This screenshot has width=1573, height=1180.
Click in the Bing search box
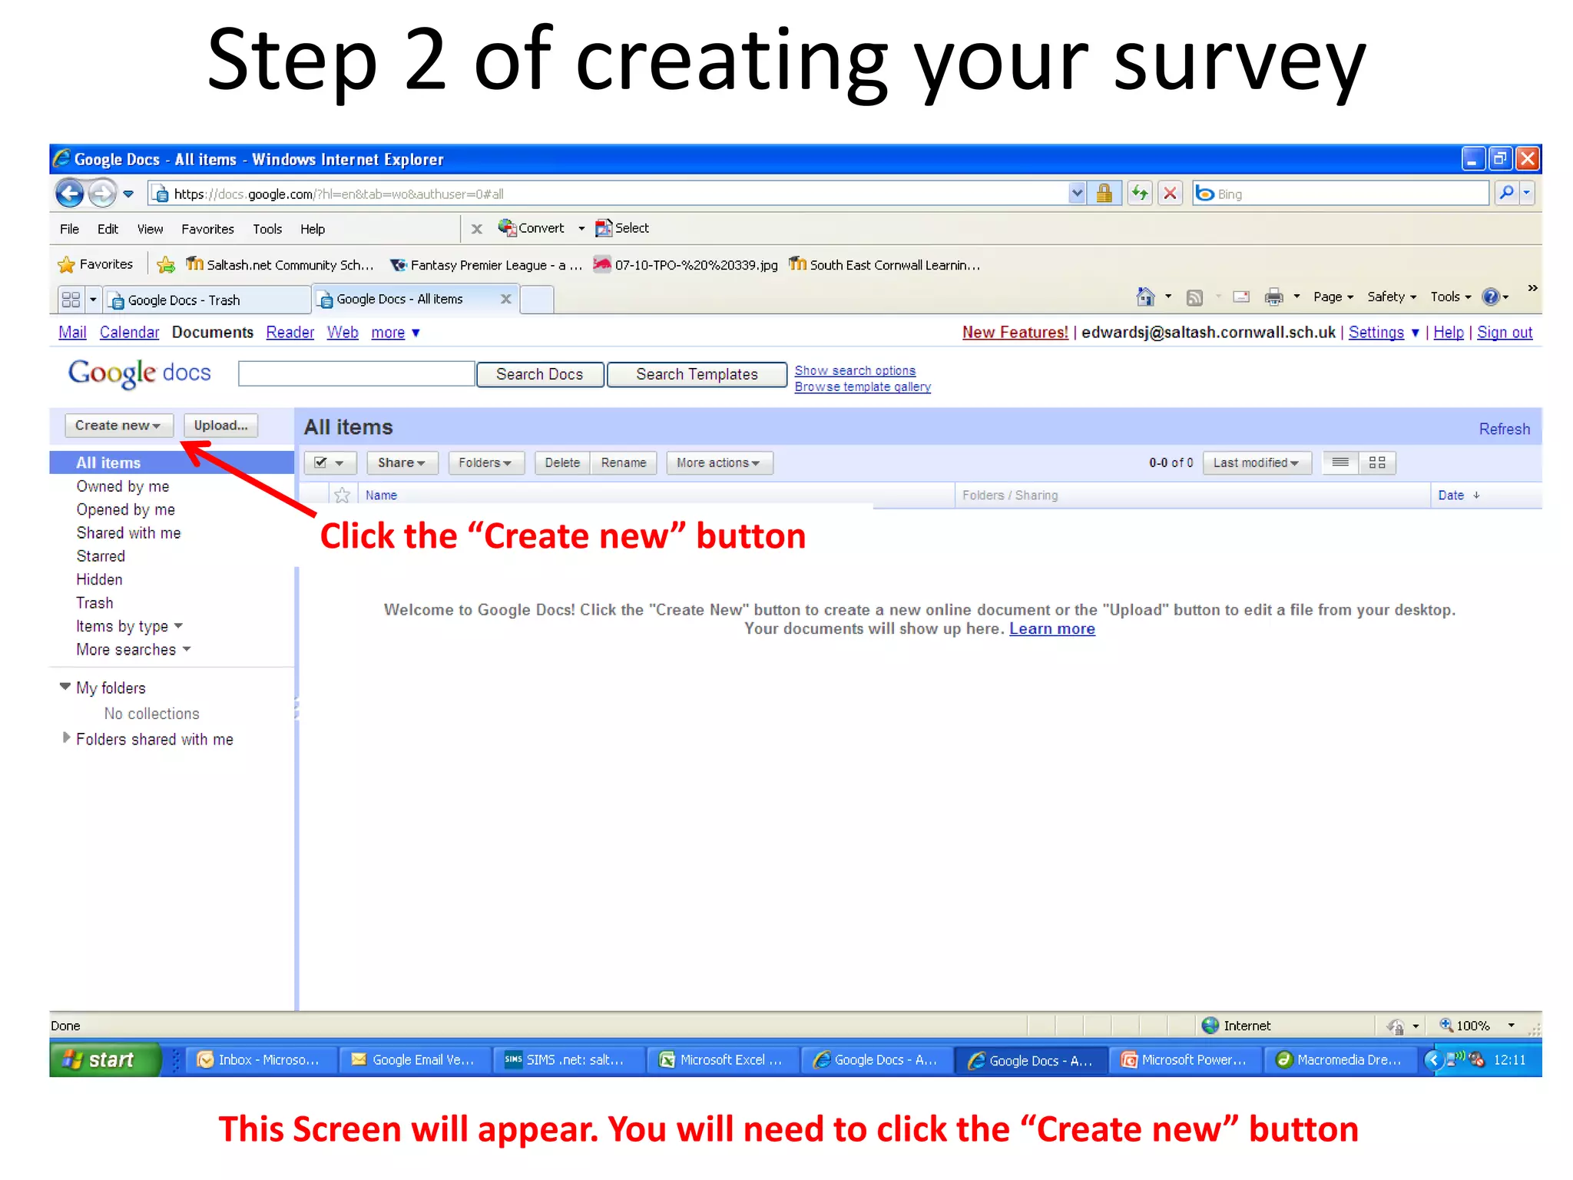pos(1340,194)
